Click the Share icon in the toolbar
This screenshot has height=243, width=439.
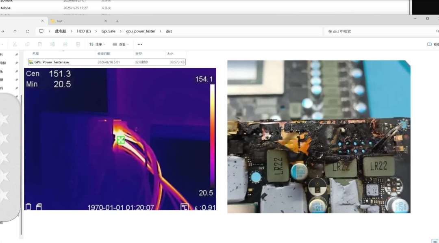65,44
